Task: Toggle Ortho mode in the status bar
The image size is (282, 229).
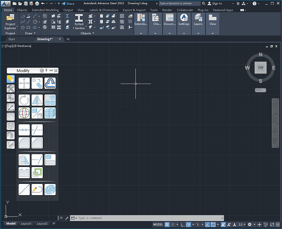Action: point(181,224)
